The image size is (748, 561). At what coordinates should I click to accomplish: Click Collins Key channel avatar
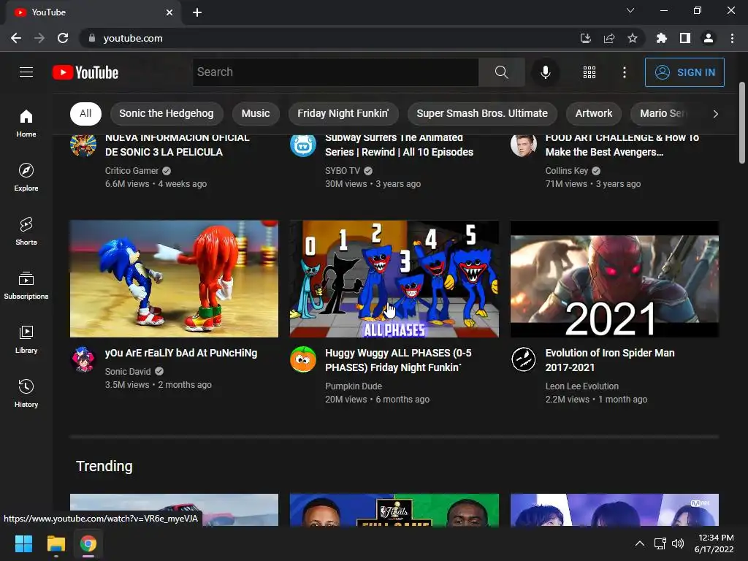[523, 145]
